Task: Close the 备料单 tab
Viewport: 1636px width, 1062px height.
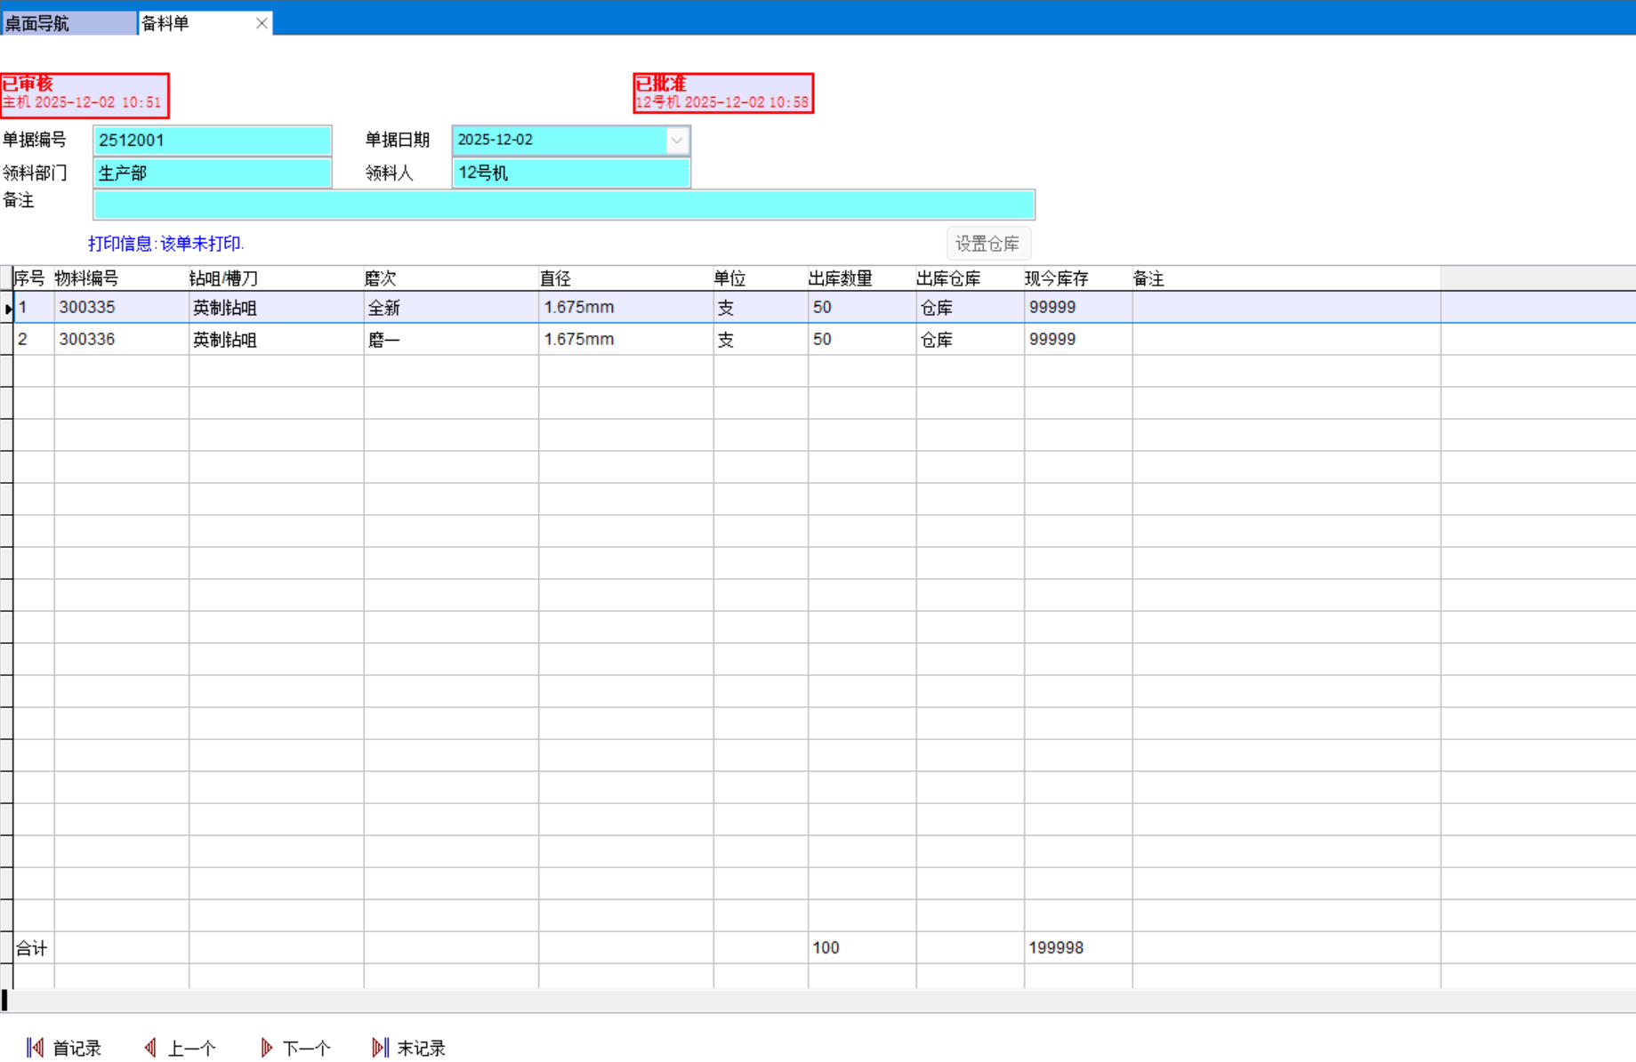Action: coord(262,23)
